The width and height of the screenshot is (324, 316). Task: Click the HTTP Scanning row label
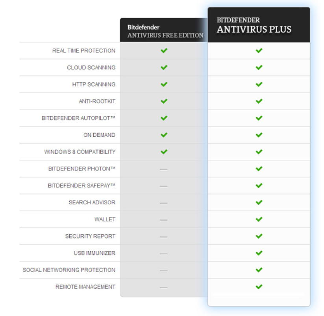click(x=94, y=85)
